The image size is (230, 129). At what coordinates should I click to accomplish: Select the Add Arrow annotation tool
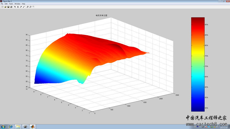point(21,7)
